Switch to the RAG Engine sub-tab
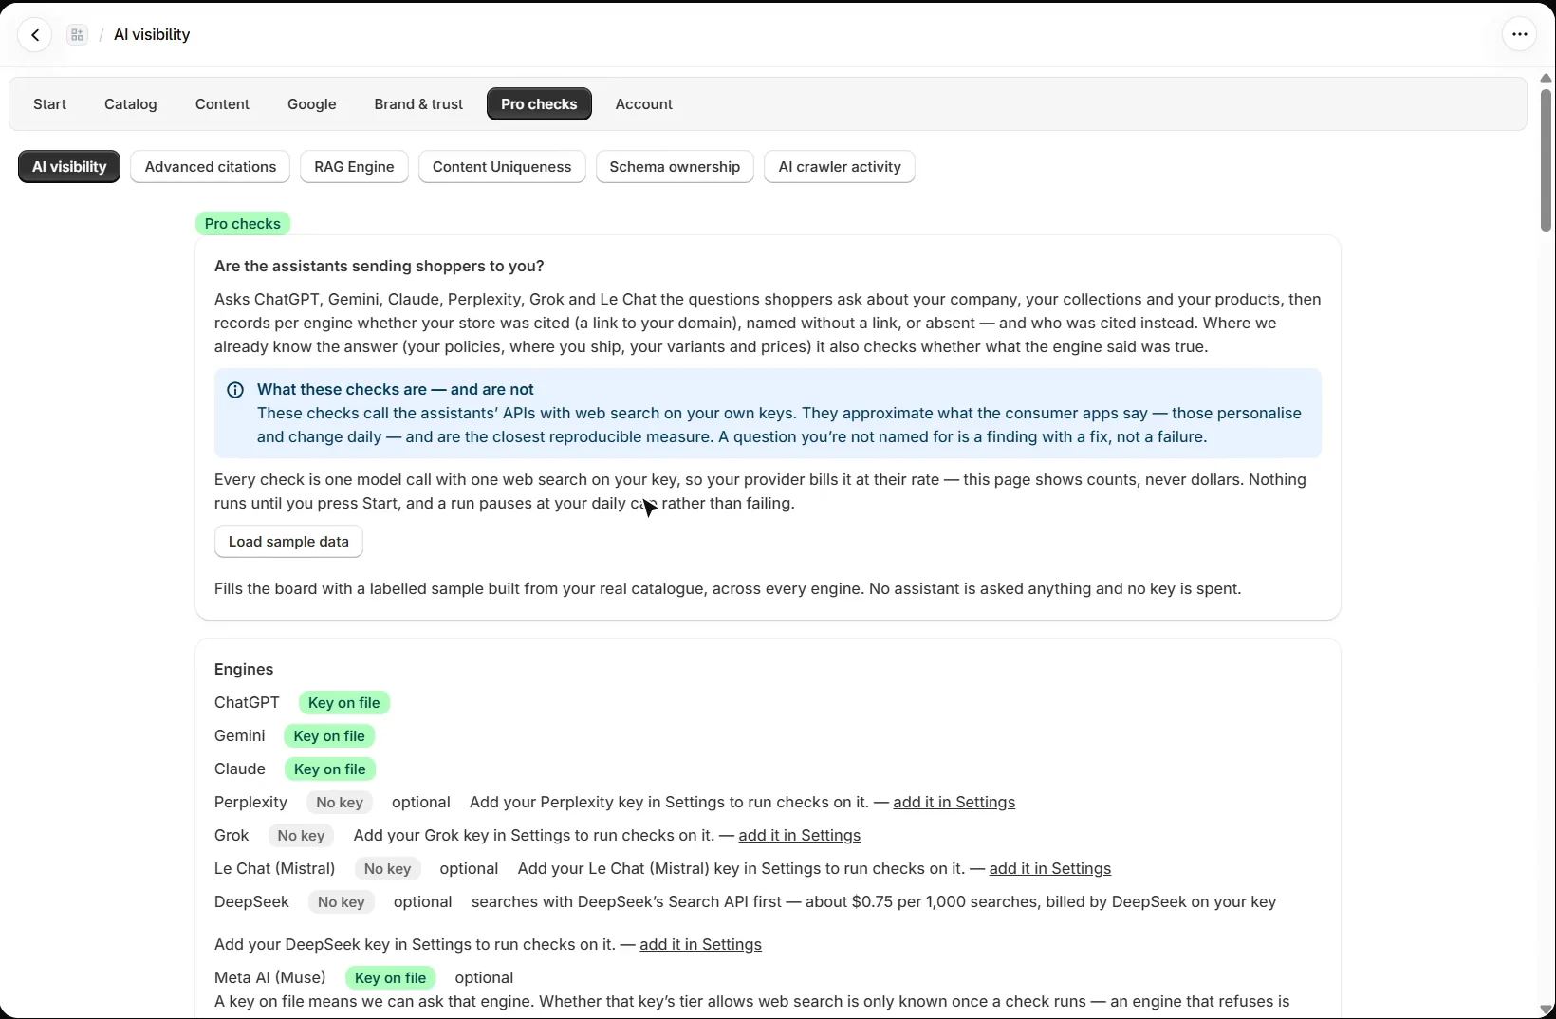 [354, 167]
